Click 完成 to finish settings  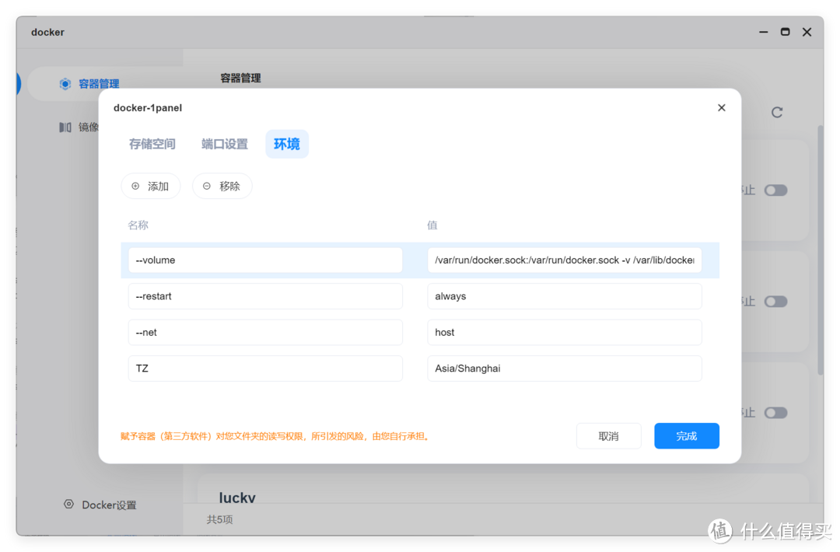pos(686,436)
